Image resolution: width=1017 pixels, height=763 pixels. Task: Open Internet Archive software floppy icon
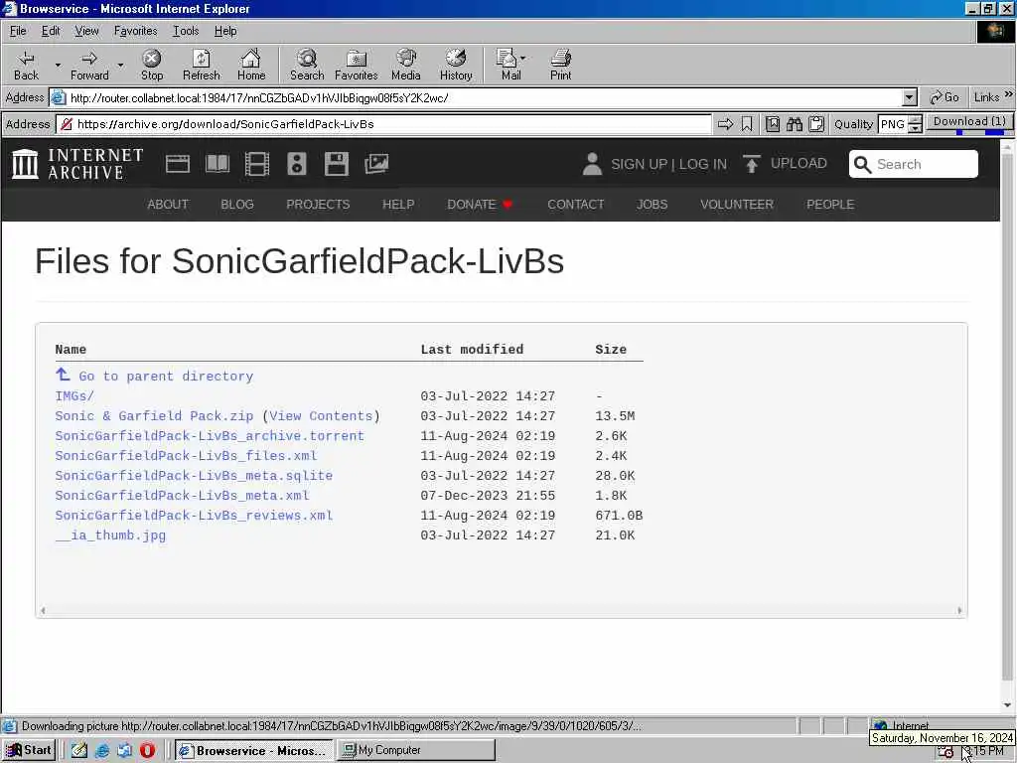coord(337,164)
